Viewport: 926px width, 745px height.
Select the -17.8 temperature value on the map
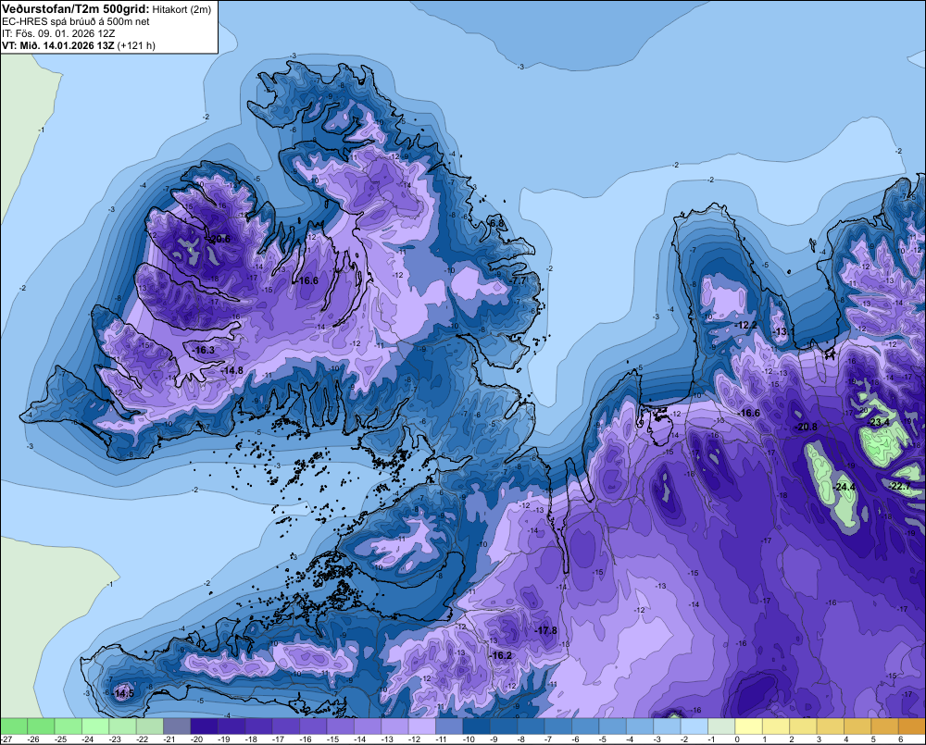coord(546,630)
